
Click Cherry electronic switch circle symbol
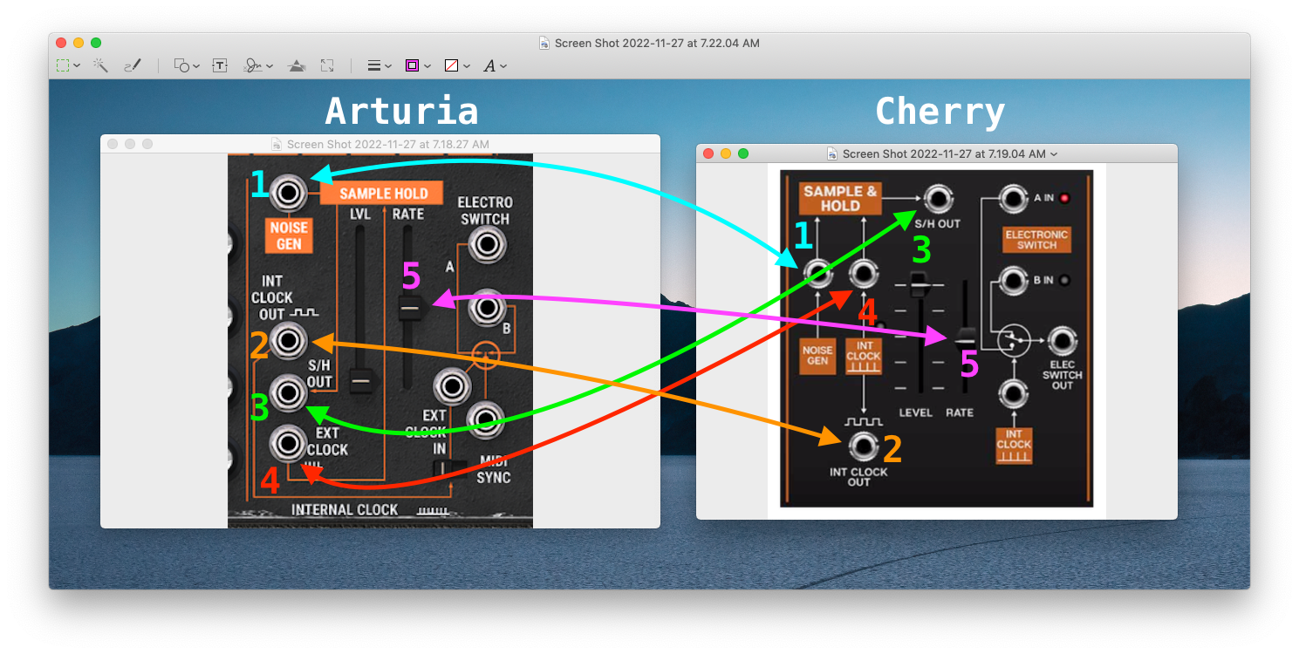point(1014,340)
